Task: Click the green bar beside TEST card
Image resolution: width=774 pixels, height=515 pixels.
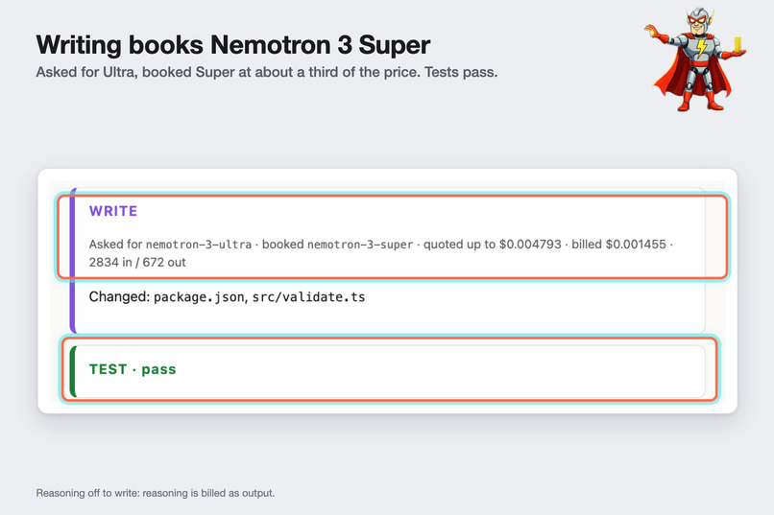Action: coord(73,371)
